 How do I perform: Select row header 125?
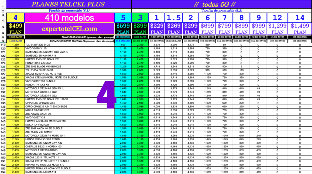(x=3, y=66)
